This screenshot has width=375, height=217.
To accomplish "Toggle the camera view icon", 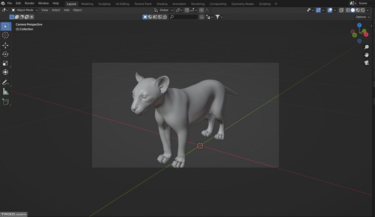I will (x=366, y=63).
